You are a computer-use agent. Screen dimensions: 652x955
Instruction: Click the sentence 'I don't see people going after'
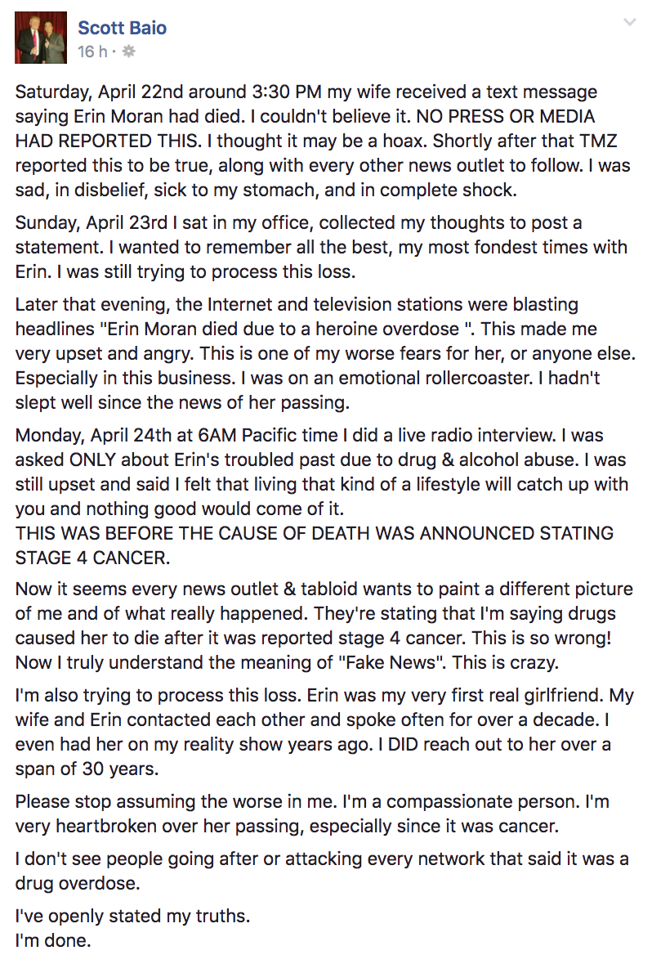(322, 871)
